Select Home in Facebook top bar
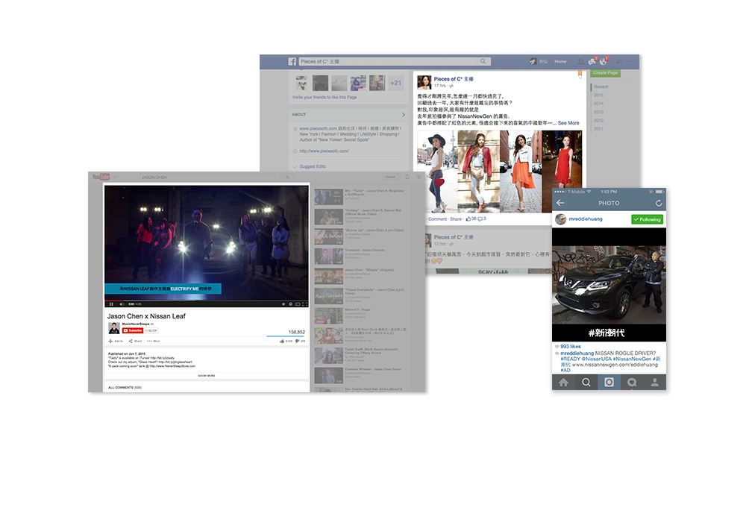The height and width of the screenshot is (522, 746). click(560, 61)
